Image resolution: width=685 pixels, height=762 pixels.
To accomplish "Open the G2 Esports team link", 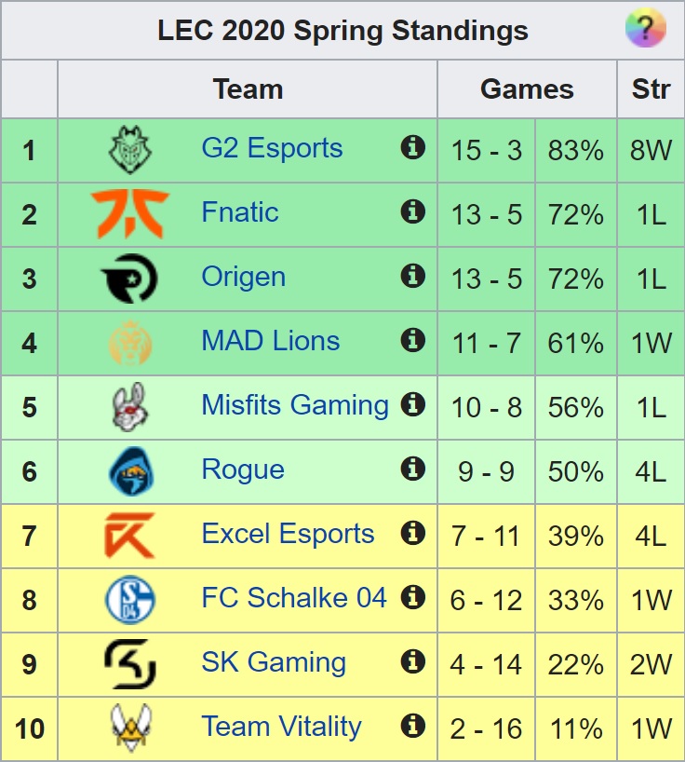I will (x=272, y=148).
